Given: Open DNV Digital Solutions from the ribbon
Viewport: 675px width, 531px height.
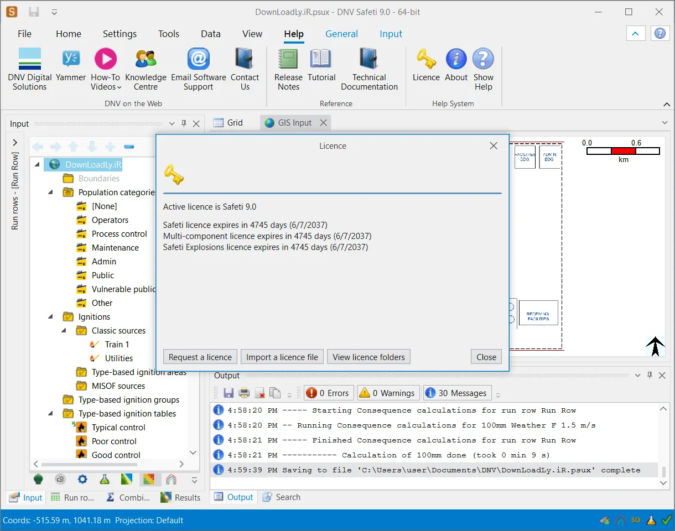Looking at the screenshot, I should click(x=30, y=69).
